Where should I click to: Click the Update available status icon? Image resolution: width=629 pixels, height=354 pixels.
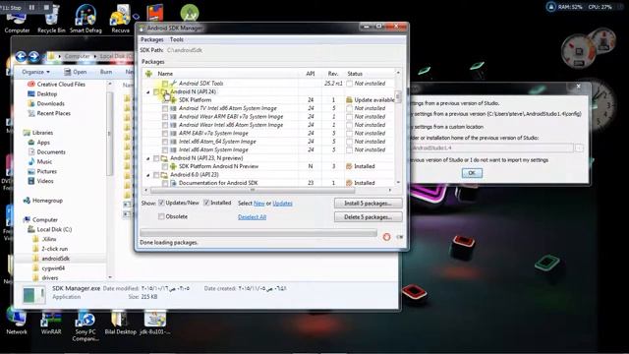(349, 100)
